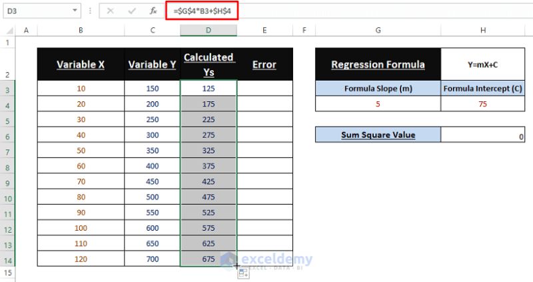Viewport: 533px width, 282px height.
Task: Select Calculated Ys cell with value 675
Action: [x=209, y=259]
